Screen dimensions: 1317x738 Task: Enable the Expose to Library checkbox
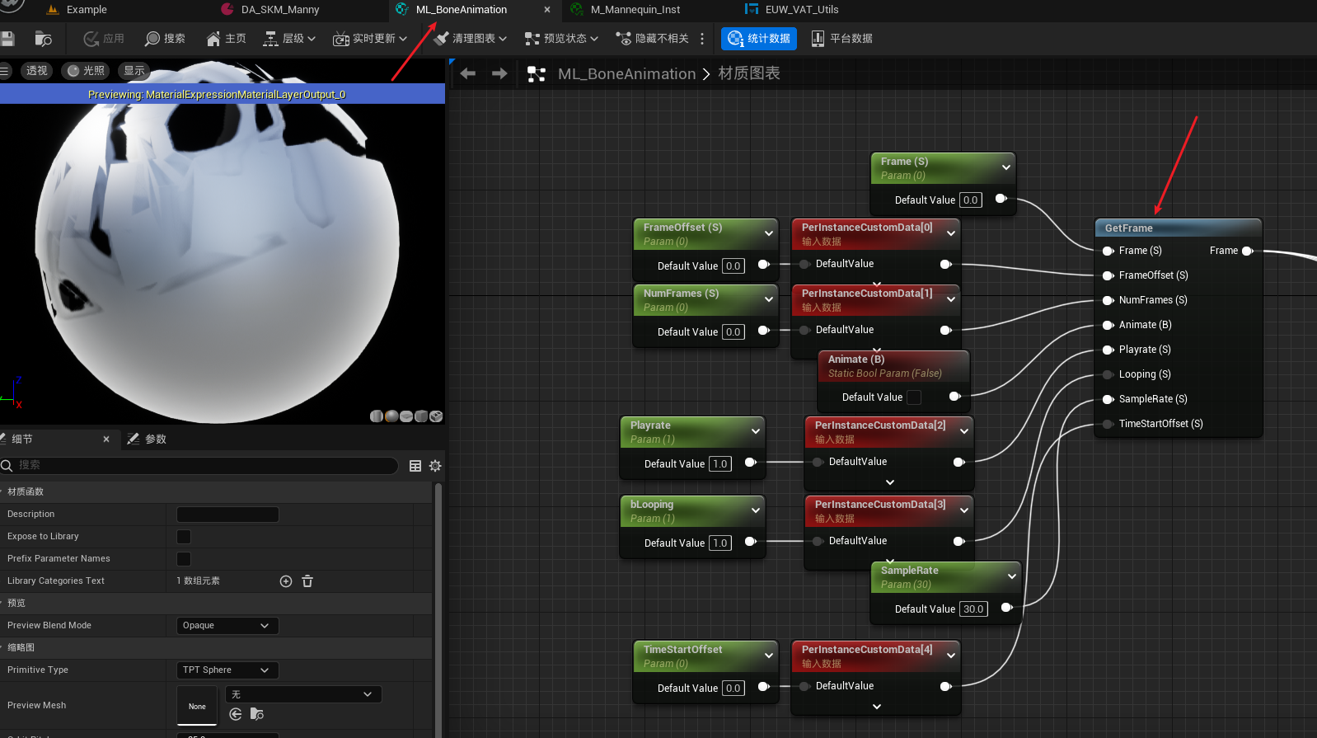pyautogui.click(x=184, y=537)
